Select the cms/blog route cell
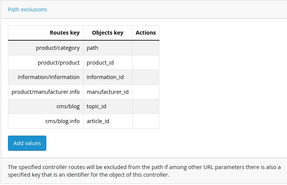 tap(68, 106)
